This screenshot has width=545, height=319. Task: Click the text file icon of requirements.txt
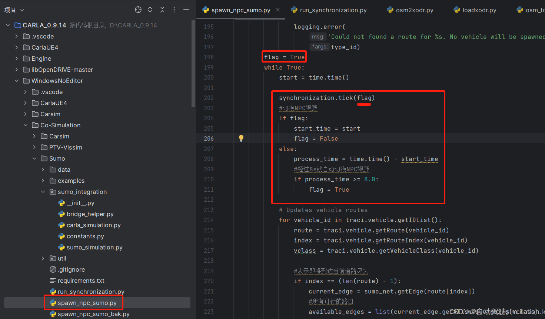pyautogui.click(x=53, y=281)
